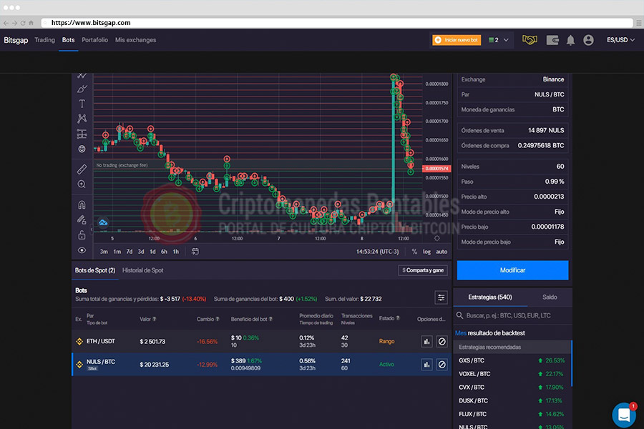Go to Portafolio page
644x429 pixels.
pyautogui.click(x=95, y=40)
